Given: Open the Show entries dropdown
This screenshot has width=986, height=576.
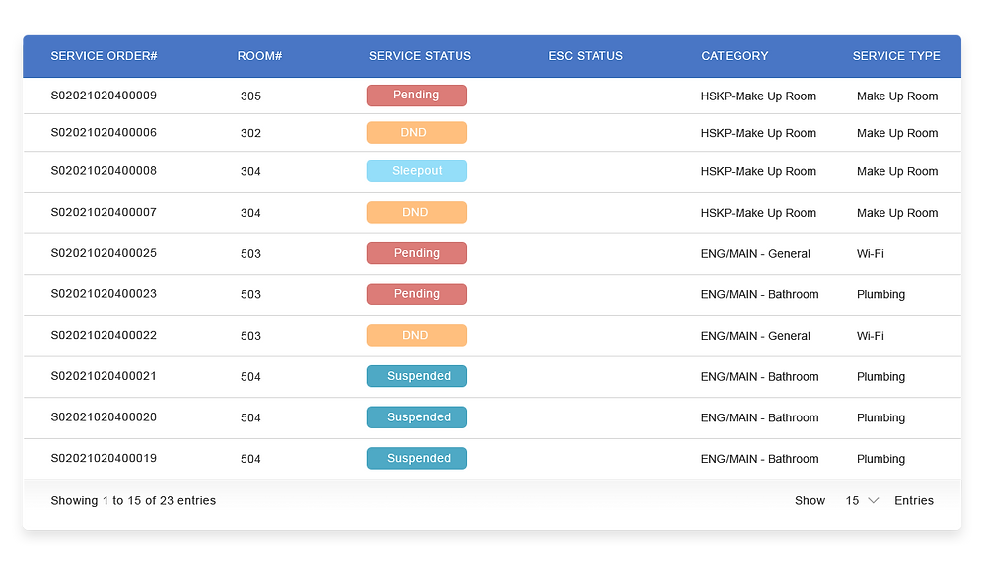Looking at the screenshot, I should coord(860,500).
